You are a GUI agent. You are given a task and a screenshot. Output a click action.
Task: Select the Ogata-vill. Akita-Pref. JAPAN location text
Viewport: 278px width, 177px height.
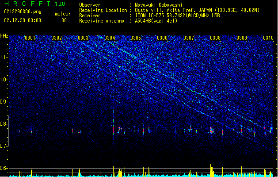(197, 10)
